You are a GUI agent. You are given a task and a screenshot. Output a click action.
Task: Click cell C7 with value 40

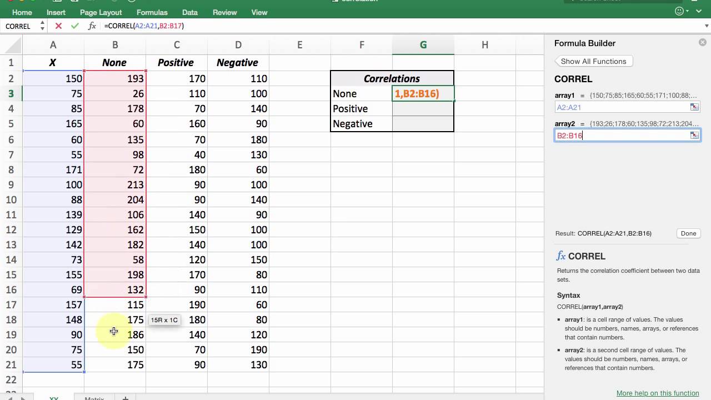(177, 154)
